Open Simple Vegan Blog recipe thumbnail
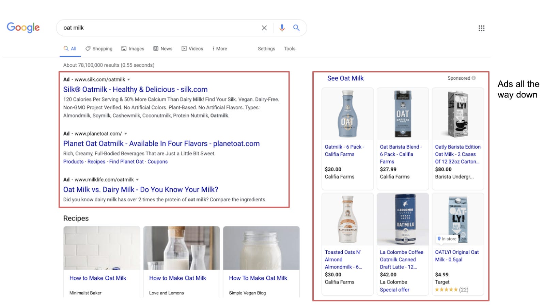The width and height of the screenshot is (545, 307). [261, 248]
